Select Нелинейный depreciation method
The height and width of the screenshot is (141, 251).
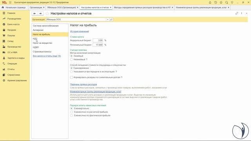pyautogui.click(x=71, y=60)
